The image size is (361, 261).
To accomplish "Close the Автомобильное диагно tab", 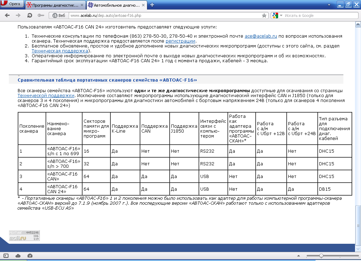I will pos(143,5).
